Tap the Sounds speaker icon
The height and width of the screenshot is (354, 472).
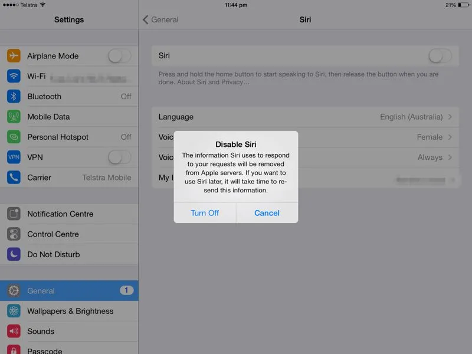point(14,332)
